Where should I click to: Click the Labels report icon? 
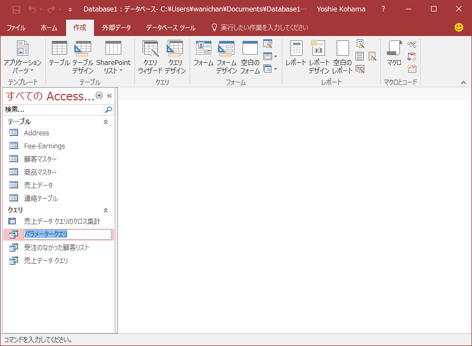[x=359, y=56]
